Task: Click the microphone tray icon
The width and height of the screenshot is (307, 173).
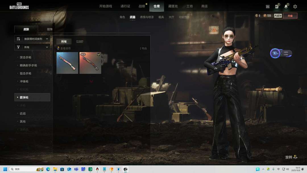Action: 273,169
